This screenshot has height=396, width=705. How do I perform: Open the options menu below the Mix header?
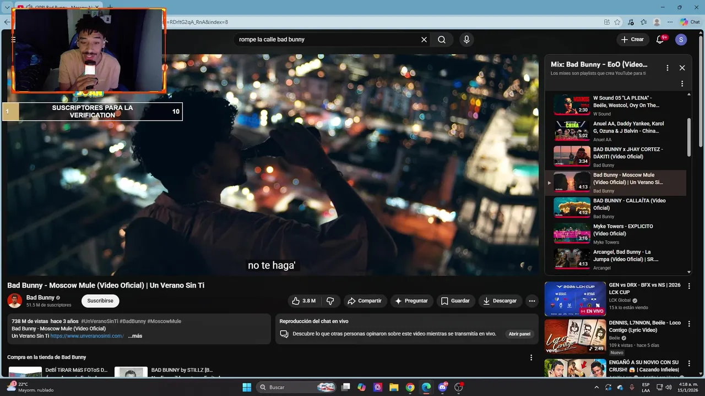click(x=682, y=84)
